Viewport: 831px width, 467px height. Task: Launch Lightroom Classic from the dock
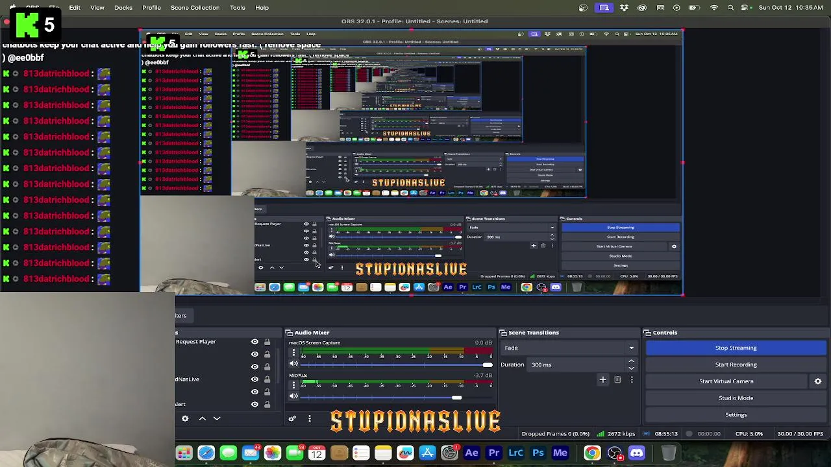pos(515,453)
